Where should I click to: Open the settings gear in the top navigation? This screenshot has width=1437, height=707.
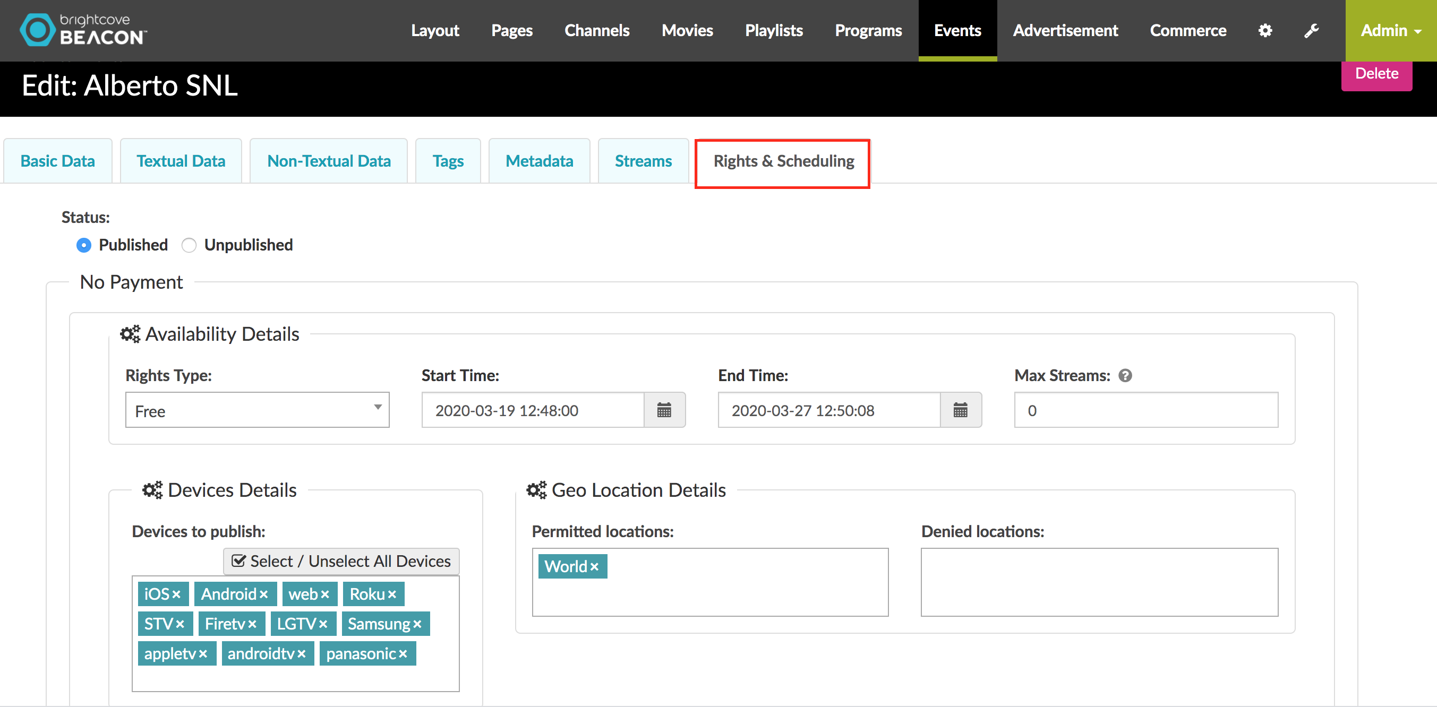pyautogui.click(x=1265, y=30)
